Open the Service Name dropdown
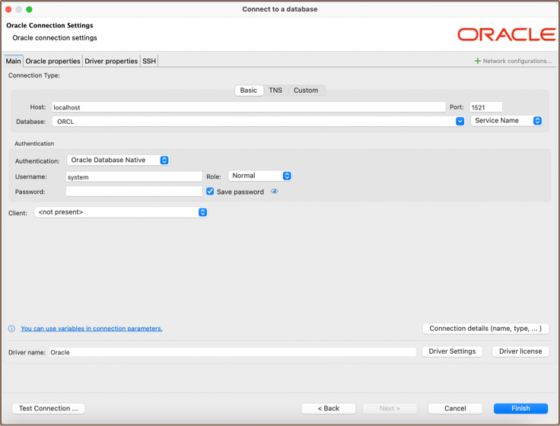 (507, 121)
